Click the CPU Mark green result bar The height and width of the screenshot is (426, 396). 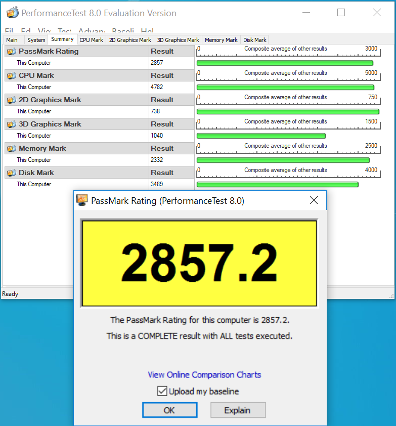pos(285,88)
